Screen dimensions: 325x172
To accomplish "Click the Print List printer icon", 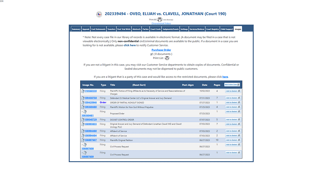I will (167, 58).
